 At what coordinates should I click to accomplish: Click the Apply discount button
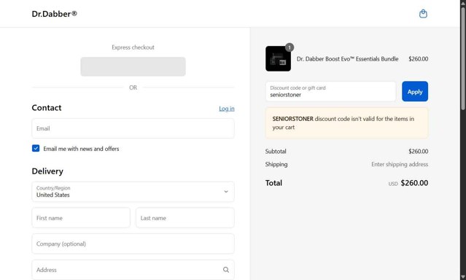coord(415,92)
